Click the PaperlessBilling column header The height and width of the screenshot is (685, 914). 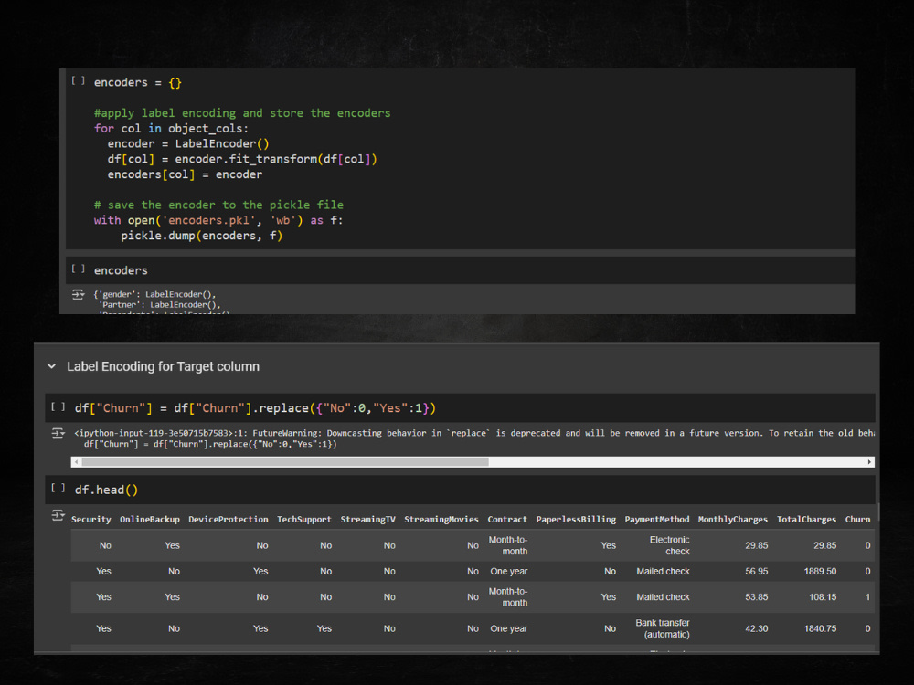pos(576,520)
